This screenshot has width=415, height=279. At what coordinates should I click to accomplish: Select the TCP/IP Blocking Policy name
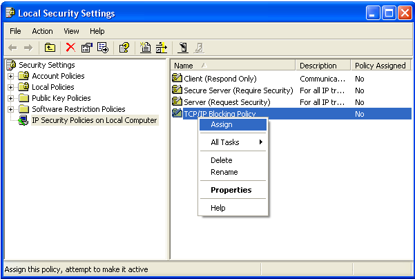click(x=220, y=113)
